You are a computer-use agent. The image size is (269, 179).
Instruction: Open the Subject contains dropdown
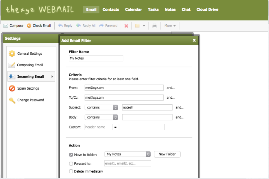coord(101,107)
